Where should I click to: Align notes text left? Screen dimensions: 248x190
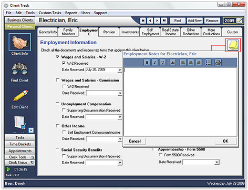click(183, 63)
